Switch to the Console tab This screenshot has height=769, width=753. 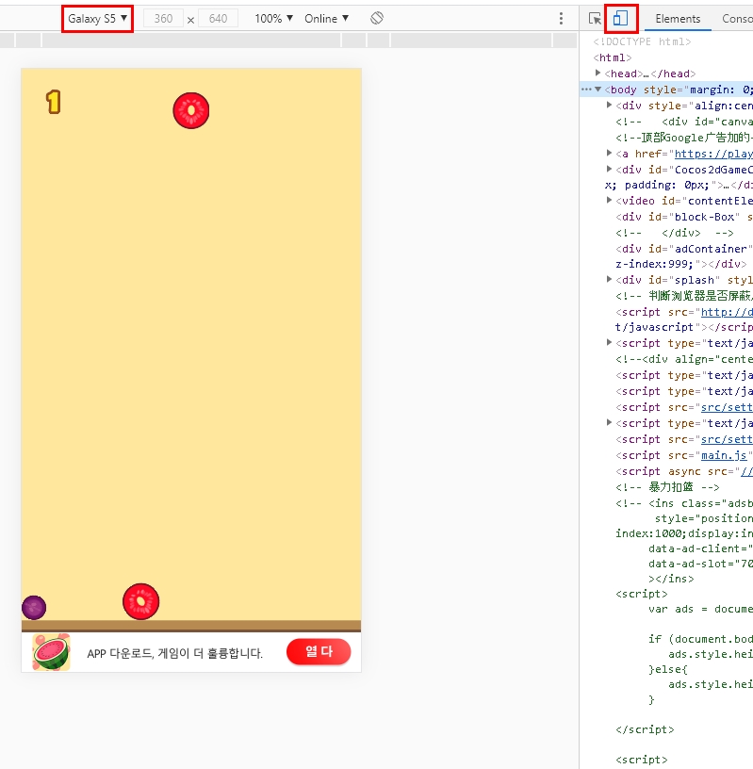tap(737, 19)
